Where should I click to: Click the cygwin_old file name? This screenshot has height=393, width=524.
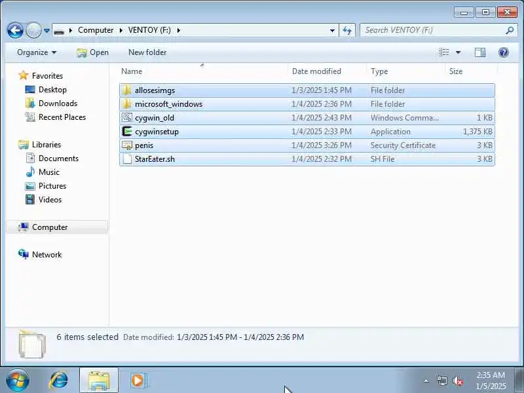pyautogui.click(x=155, y=118)
